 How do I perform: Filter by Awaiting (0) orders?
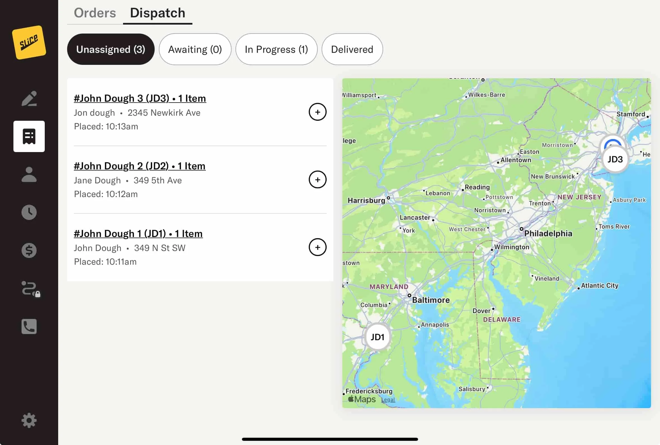click(195, 49)
